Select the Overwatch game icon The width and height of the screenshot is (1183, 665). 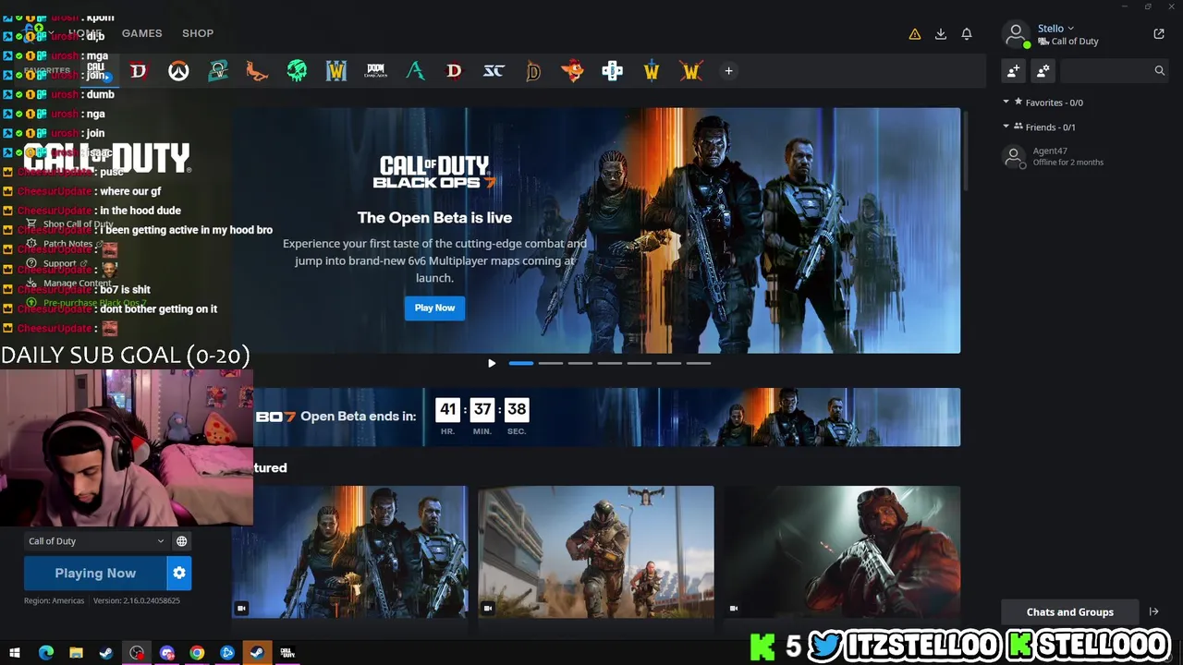[x=178, y=71]
